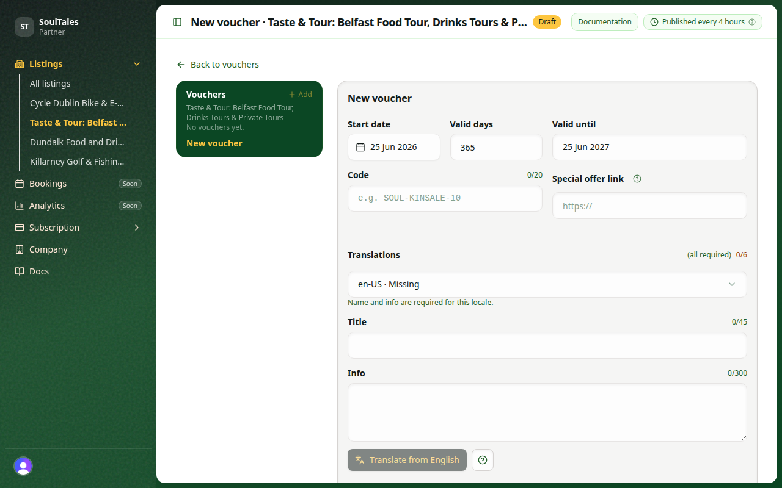The width and height of the screenshot is (782, 488).
Task: Open the Documentation button
Action: [x=605, y=22]
